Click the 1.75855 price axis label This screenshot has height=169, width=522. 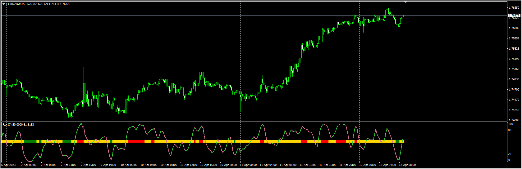(514, 38)
